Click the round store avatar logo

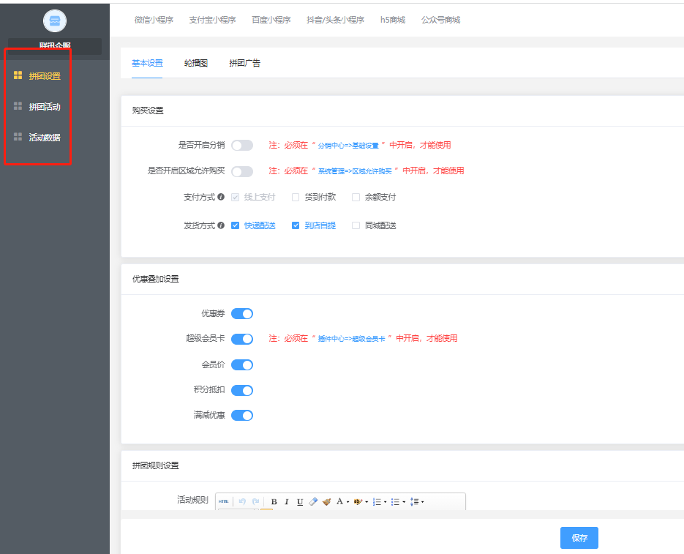click(55, 20)
